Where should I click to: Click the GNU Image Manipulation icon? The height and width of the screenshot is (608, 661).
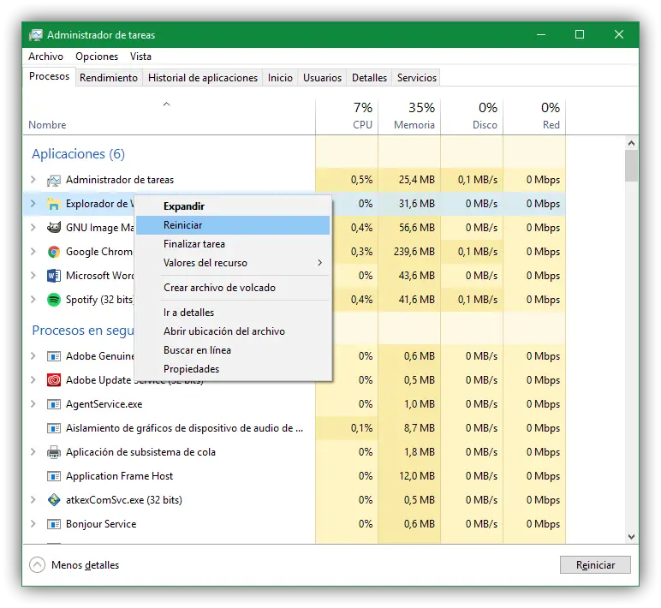tap(54, 228)
